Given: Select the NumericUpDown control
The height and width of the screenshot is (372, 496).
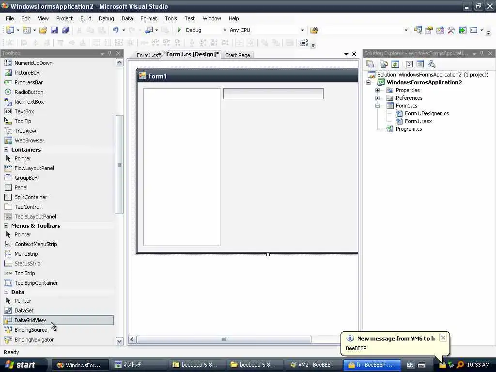Looking at the screenshot, I should 33,63.
